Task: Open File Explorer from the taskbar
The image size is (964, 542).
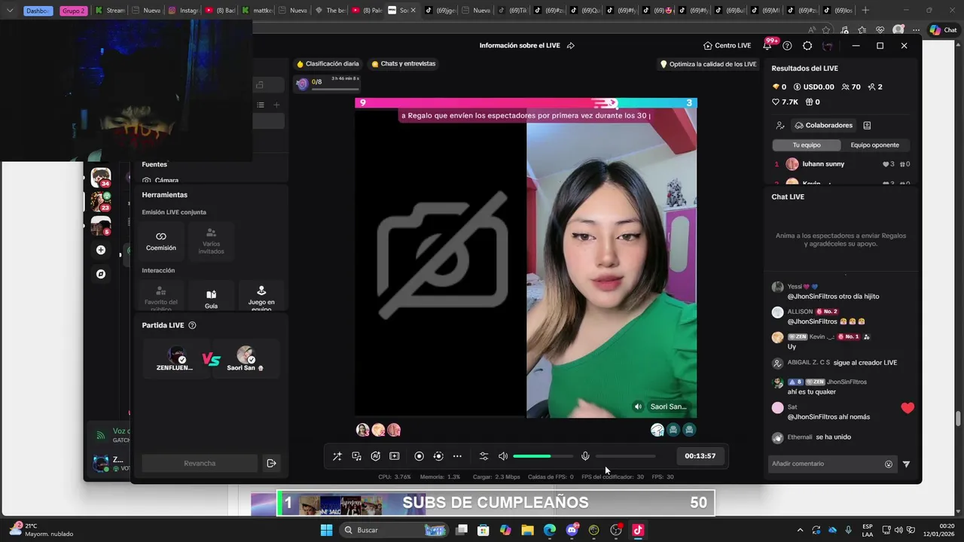Action: tap(527, 530)
